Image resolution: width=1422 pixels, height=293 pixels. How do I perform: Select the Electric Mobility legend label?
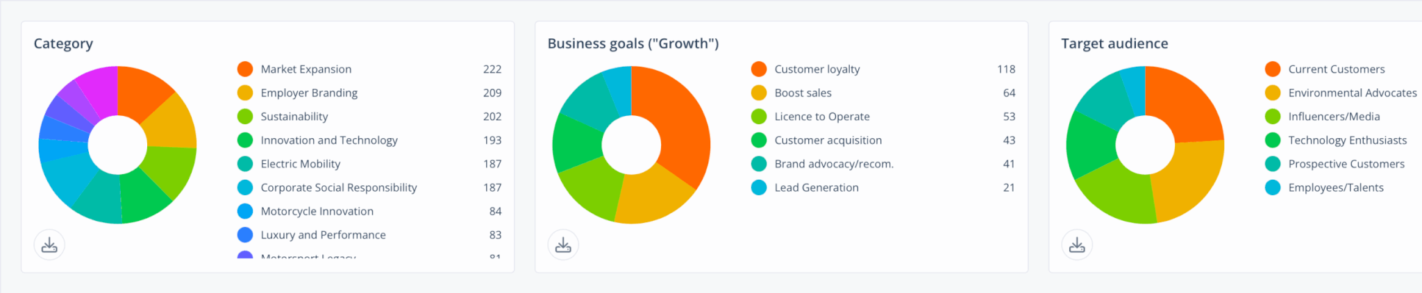click(300, 164)
